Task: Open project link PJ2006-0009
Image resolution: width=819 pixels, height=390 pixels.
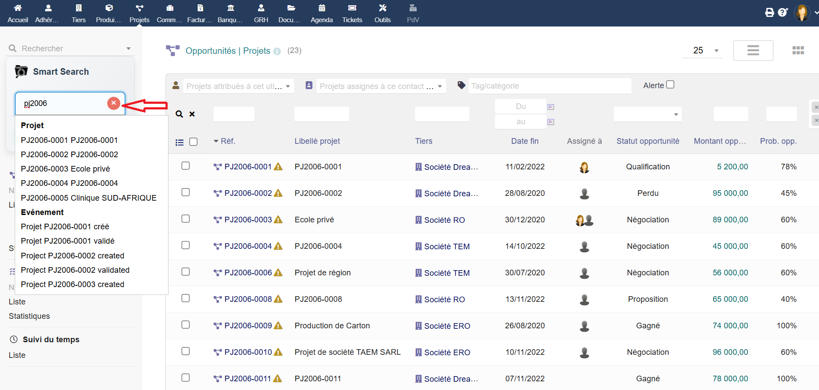Action: pyautogui.click(x=248, y=326)
